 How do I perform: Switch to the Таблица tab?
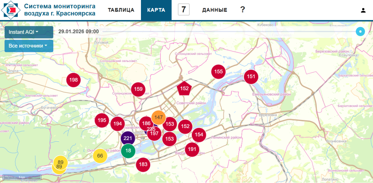pos(121,10)
